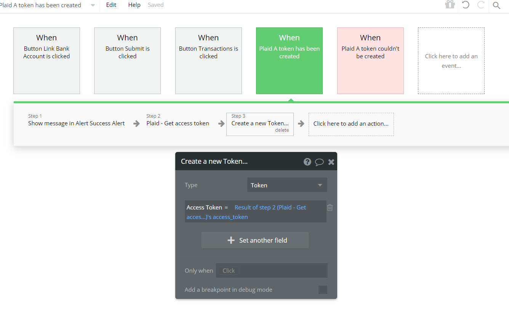Viewport: 509px width, 318px height.
Task: Open the Help menu
Action: pos(134,5)
